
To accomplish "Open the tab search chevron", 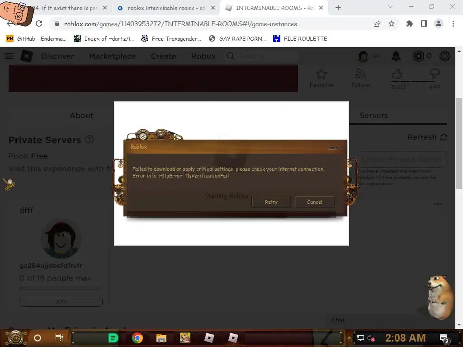I will coord(390,6).
